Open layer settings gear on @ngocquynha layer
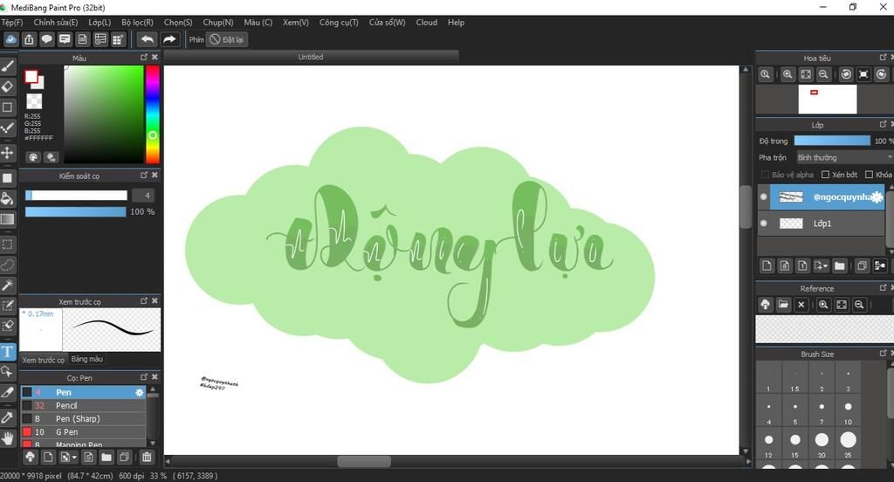The image size is (894, 482). point(877,196)
